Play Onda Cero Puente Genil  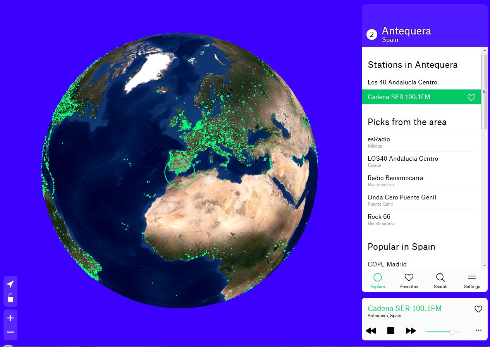point(421,200)
